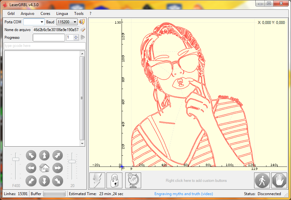Click the console scrollbar up arrow

(x=82, y=54)
